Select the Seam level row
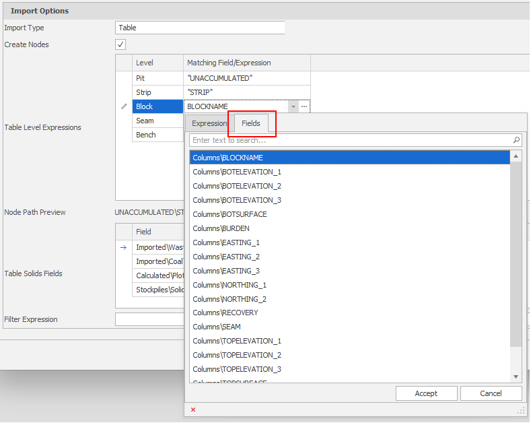 click(145, 121)
